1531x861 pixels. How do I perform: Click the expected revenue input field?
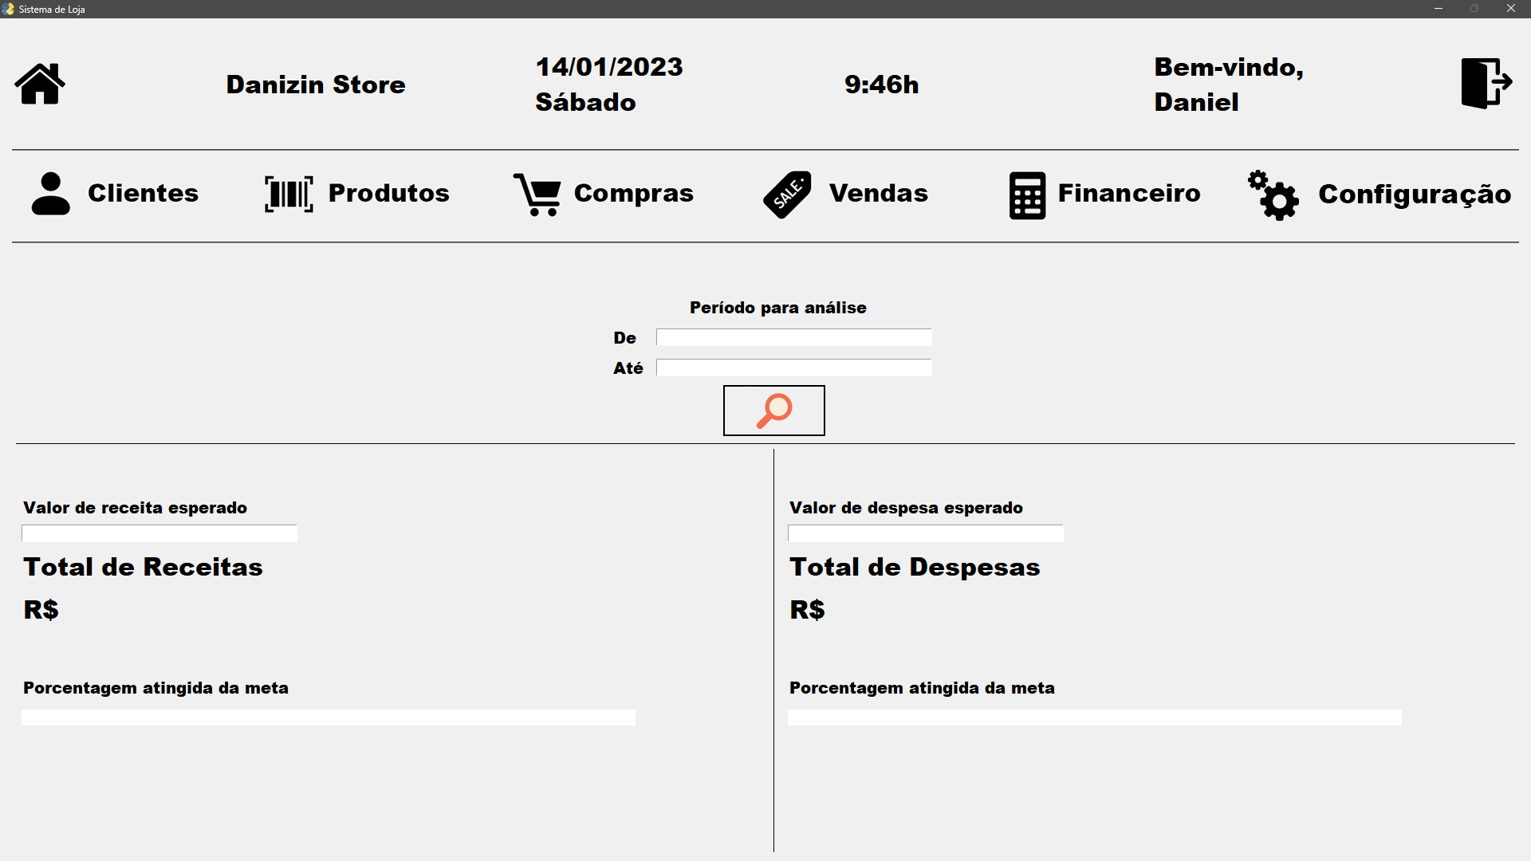tap(159, 533)
